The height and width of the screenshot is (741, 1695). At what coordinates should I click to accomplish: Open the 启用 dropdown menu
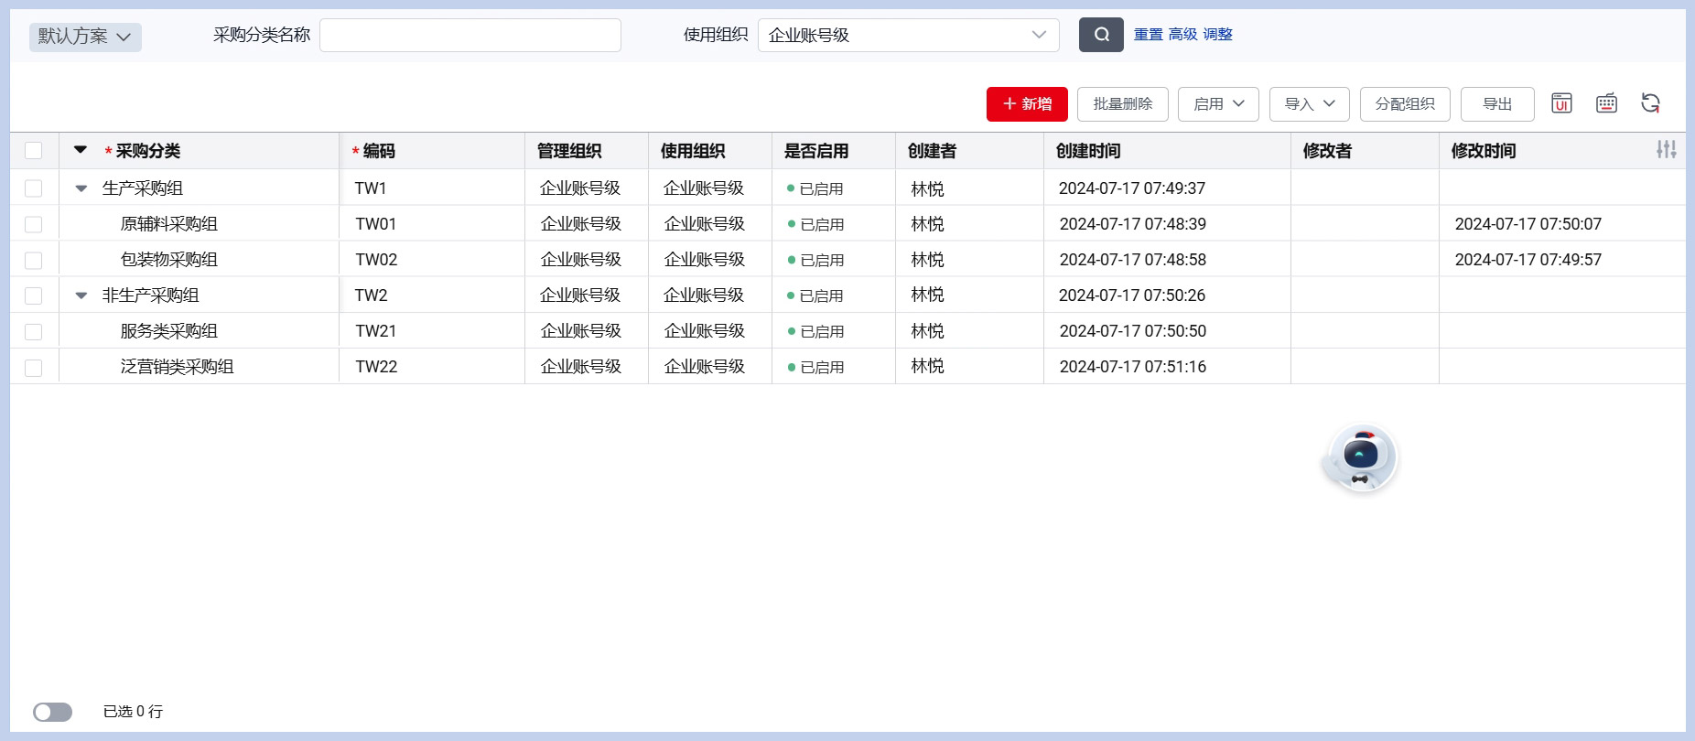tap(1218, 104)
